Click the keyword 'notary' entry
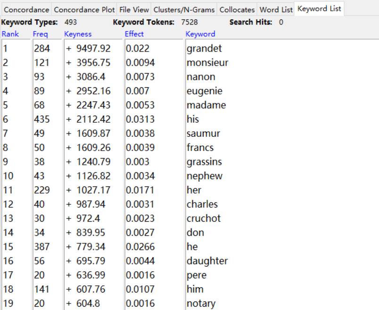The height and width of the screenshot is (310, 379). click(x=201, y=303)
